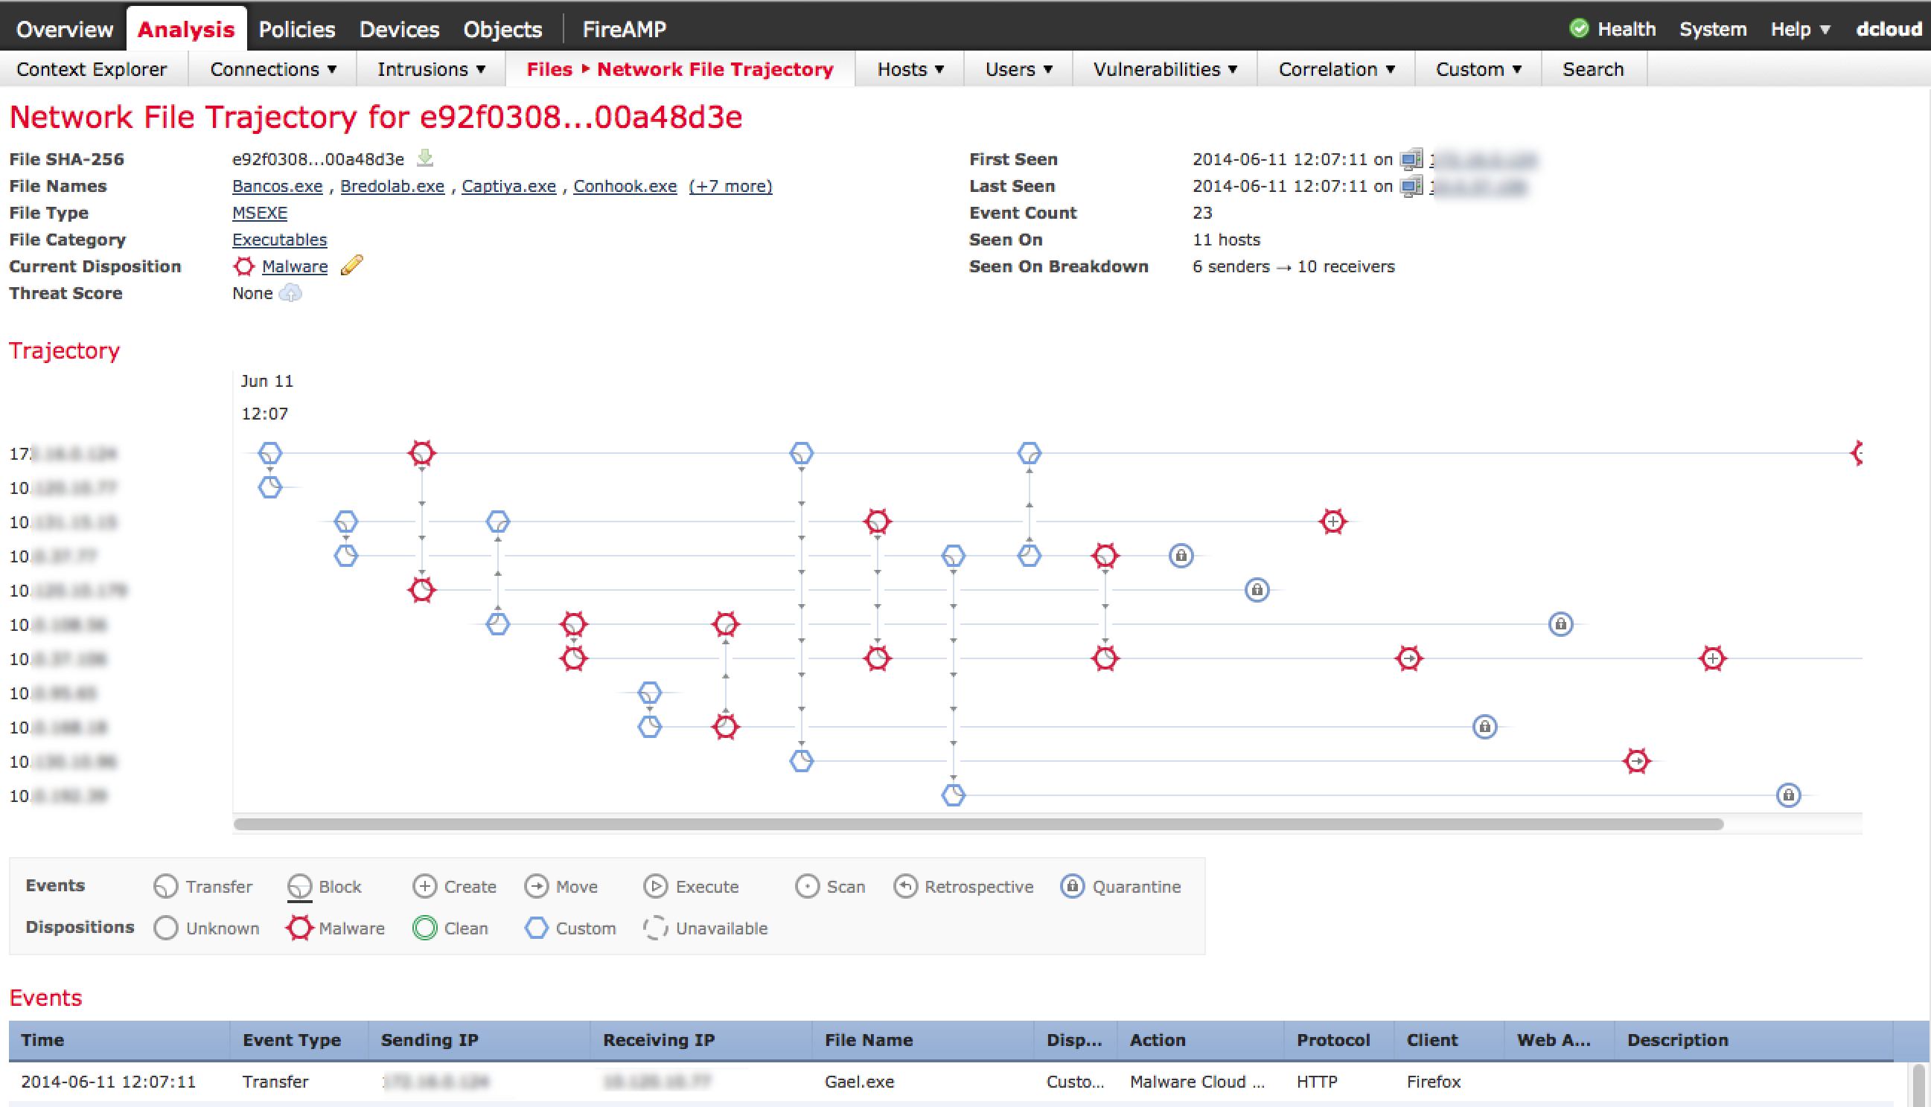Click the Quarantine lock icon in legend

tap(1072, 886)
